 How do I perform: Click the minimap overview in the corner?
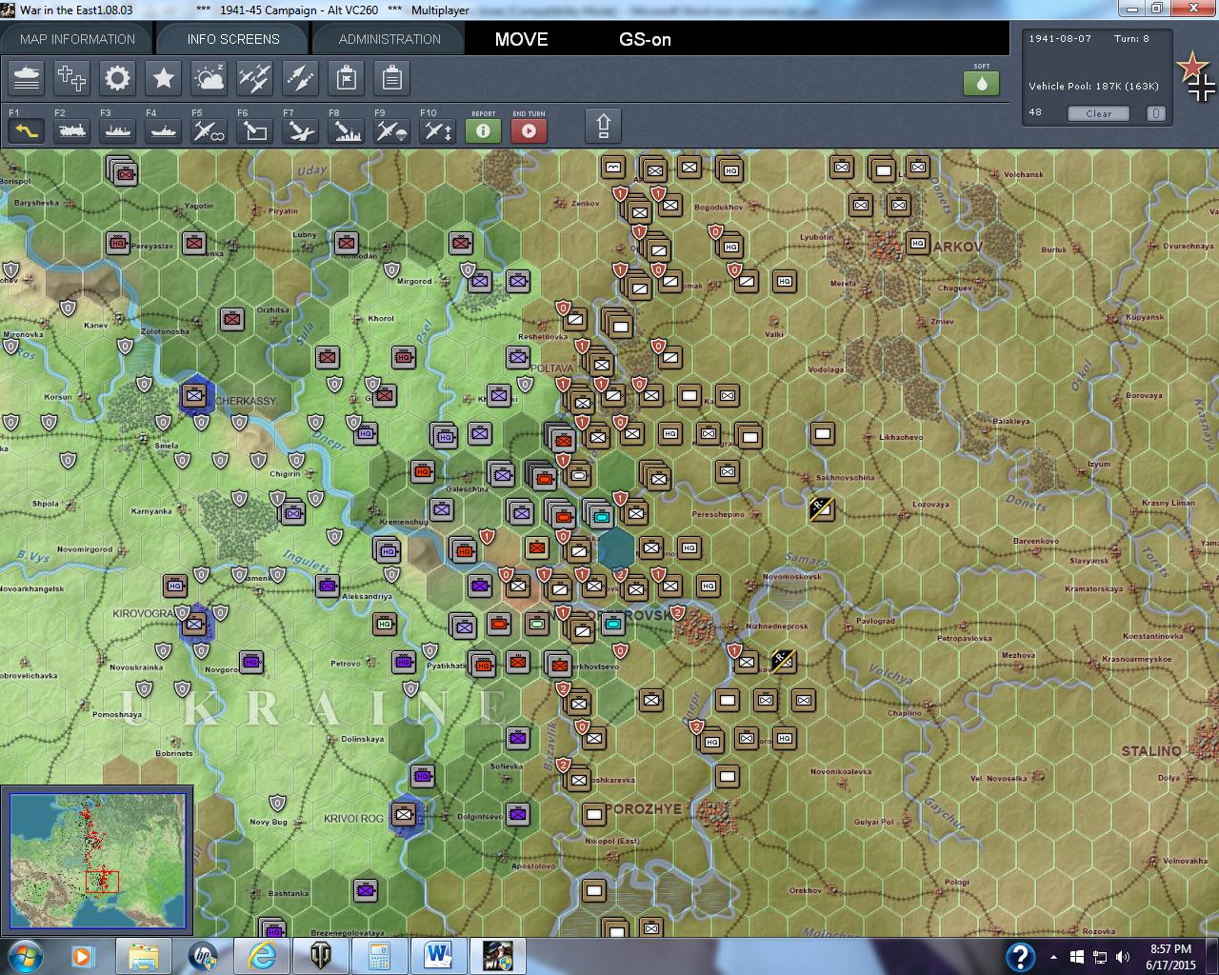97,860
